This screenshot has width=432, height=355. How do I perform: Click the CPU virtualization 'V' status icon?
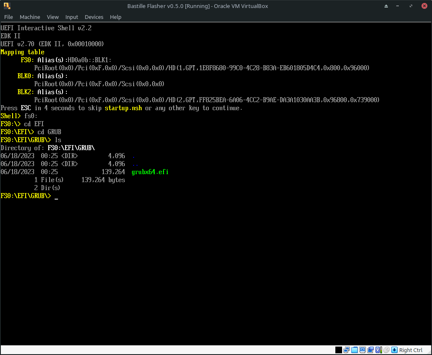tap(379, 350)
